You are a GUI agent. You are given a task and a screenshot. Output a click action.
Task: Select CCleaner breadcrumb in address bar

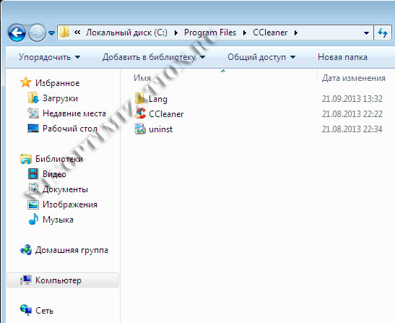[270, 33]
